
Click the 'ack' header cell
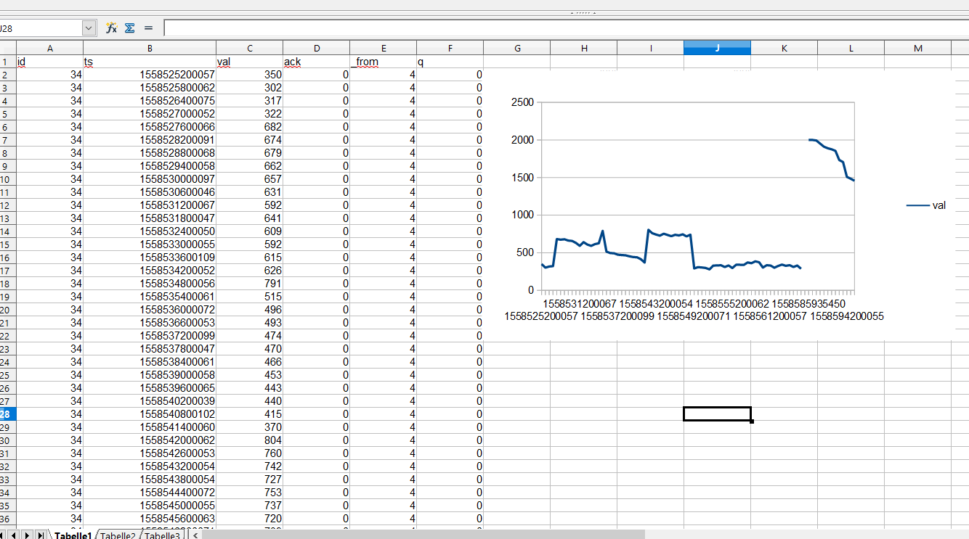point(316,62)
